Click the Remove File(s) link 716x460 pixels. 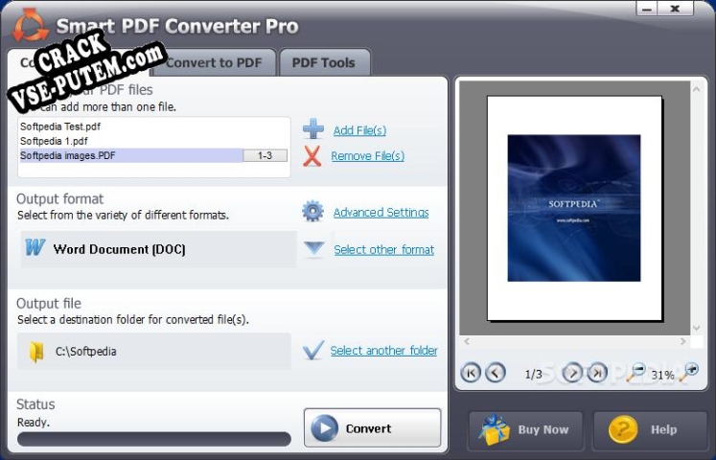coord(368,156)
